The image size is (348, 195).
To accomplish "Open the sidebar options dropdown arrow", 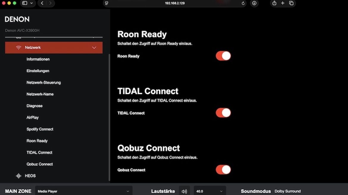I will [32, 3].
